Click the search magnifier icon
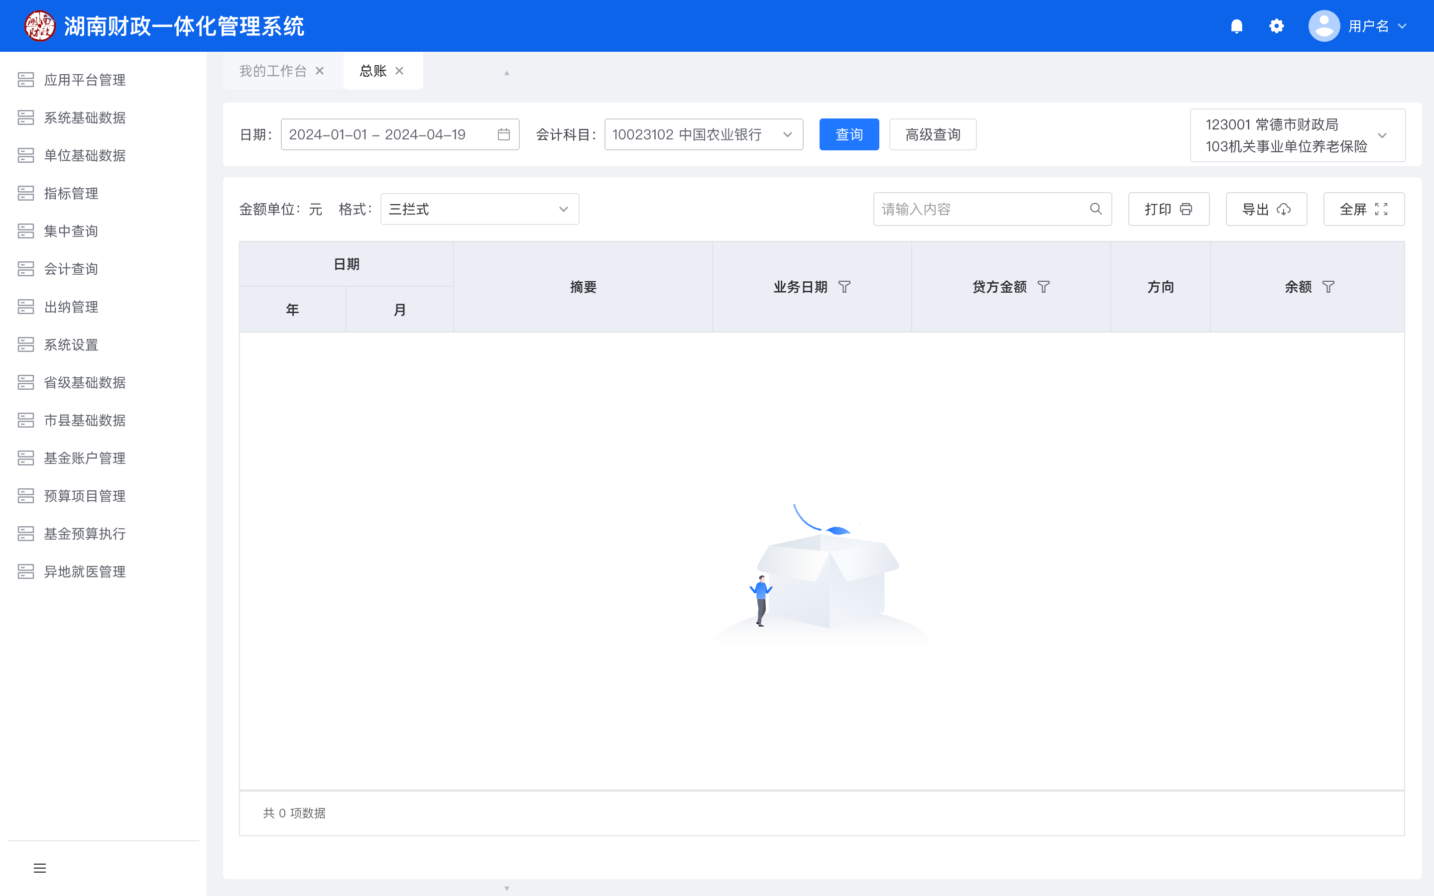The image size is (1434, 896). (1095, 209)
